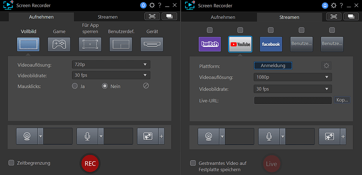Choose the Für App sperren mode icon
This screenshot has width=362, height=175.
[x=90, y=44]
